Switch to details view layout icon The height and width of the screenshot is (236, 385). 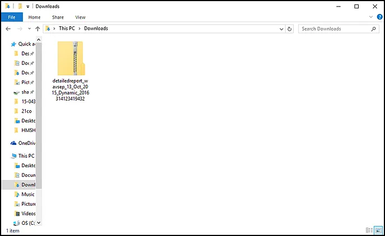(369, 230)
